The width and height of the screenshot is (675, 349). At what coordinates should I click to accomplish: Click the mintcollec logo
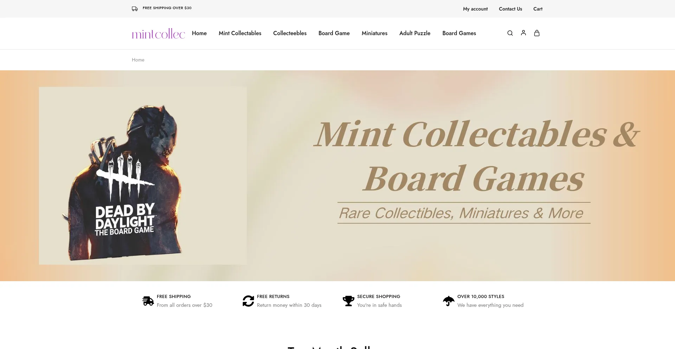click(x=158, y=33)
